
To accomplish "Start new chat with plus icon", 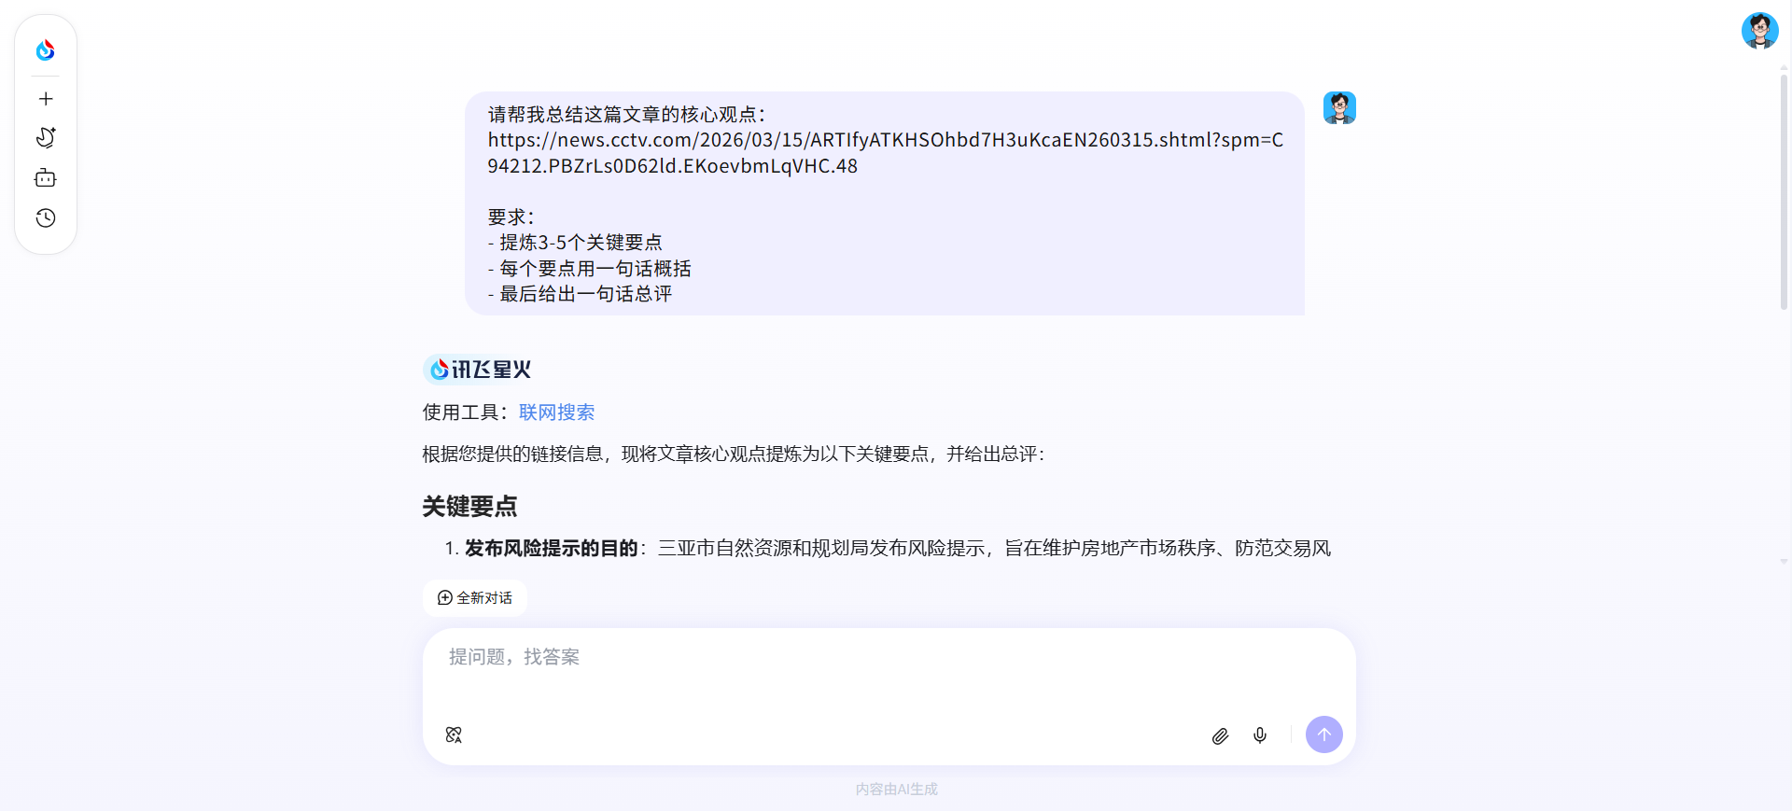I will click(x=46, y=99).
